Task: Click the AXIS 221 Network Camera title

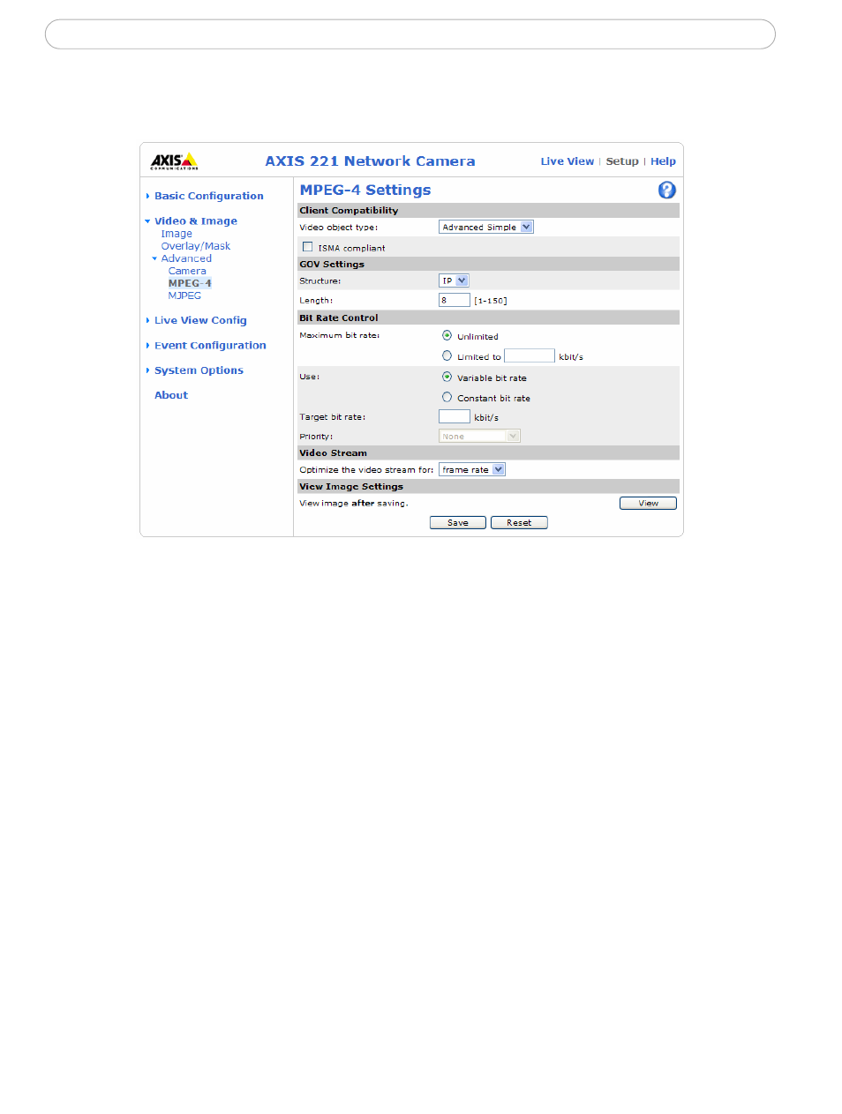Action: point(370,161)
